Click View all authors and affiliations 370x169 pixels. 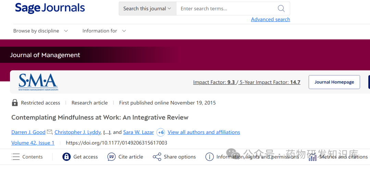tap(203, 132)
